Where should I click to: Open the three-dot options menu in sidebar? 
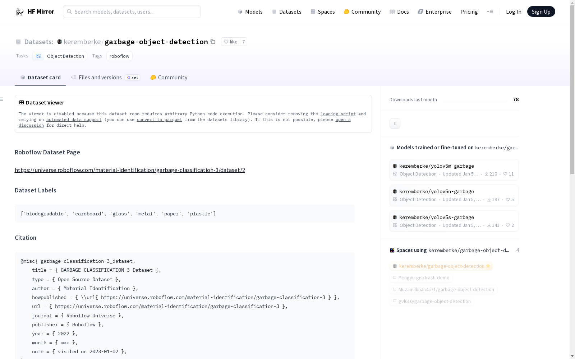395,123
